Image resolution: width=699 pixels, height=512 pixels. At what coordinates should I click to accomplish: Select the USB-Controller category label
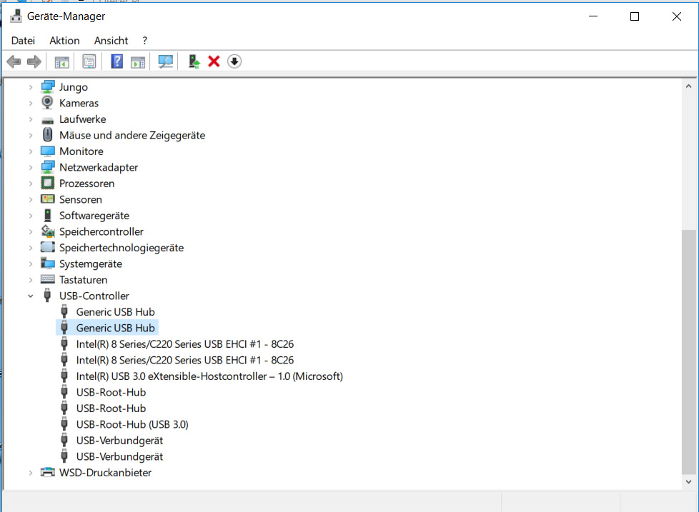coord(94,296)
